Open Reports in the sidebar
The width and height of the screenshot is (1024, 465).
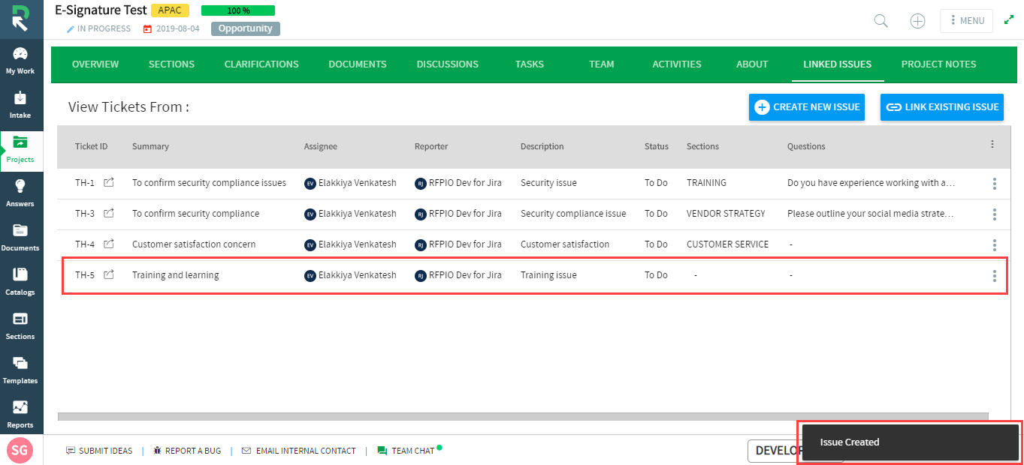click(x=20, y=414)
